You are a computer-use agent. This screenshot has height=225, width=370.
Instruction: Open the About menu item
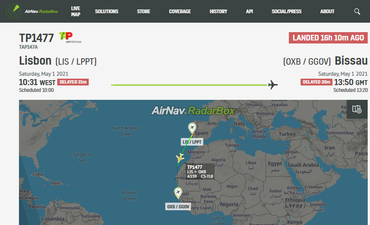pyautogui.click(x=327, y=11)
